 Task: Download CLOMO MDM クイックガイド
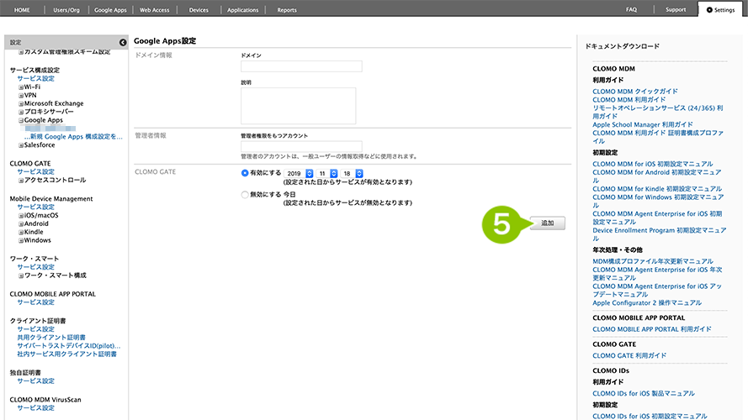[x=635, y=92]
